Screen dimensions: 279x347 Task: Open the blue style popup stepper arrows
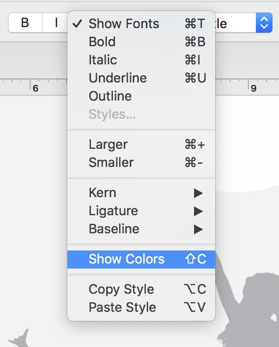click(x=264, y=23)
